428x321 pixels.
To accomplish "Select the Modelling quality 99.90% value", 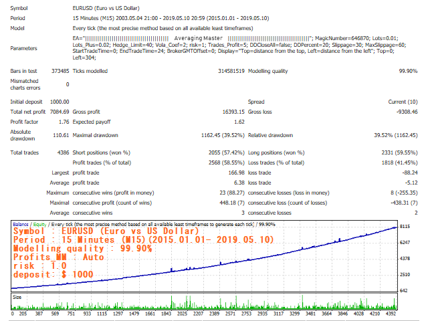I will coord(408,71).
